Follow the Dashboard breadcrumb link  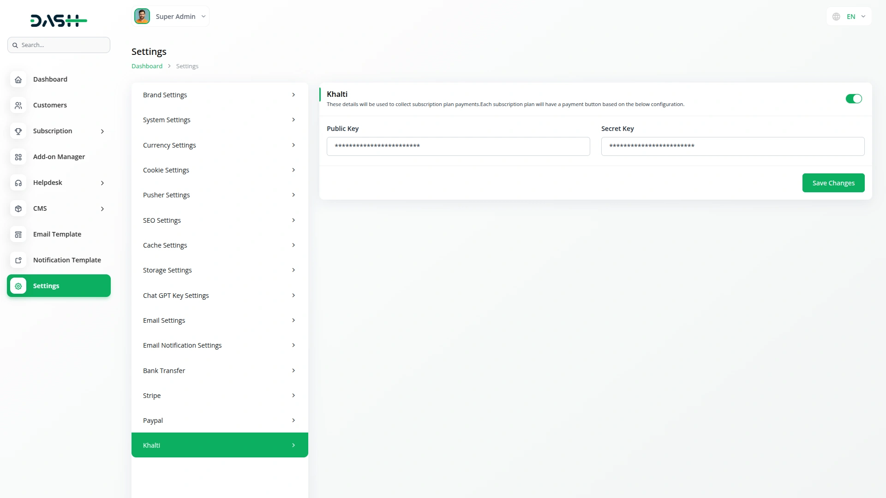147,66
